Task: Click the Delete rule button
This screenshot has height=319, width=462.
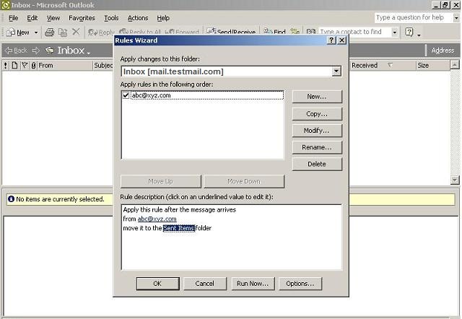Action: tap(317, 164)
